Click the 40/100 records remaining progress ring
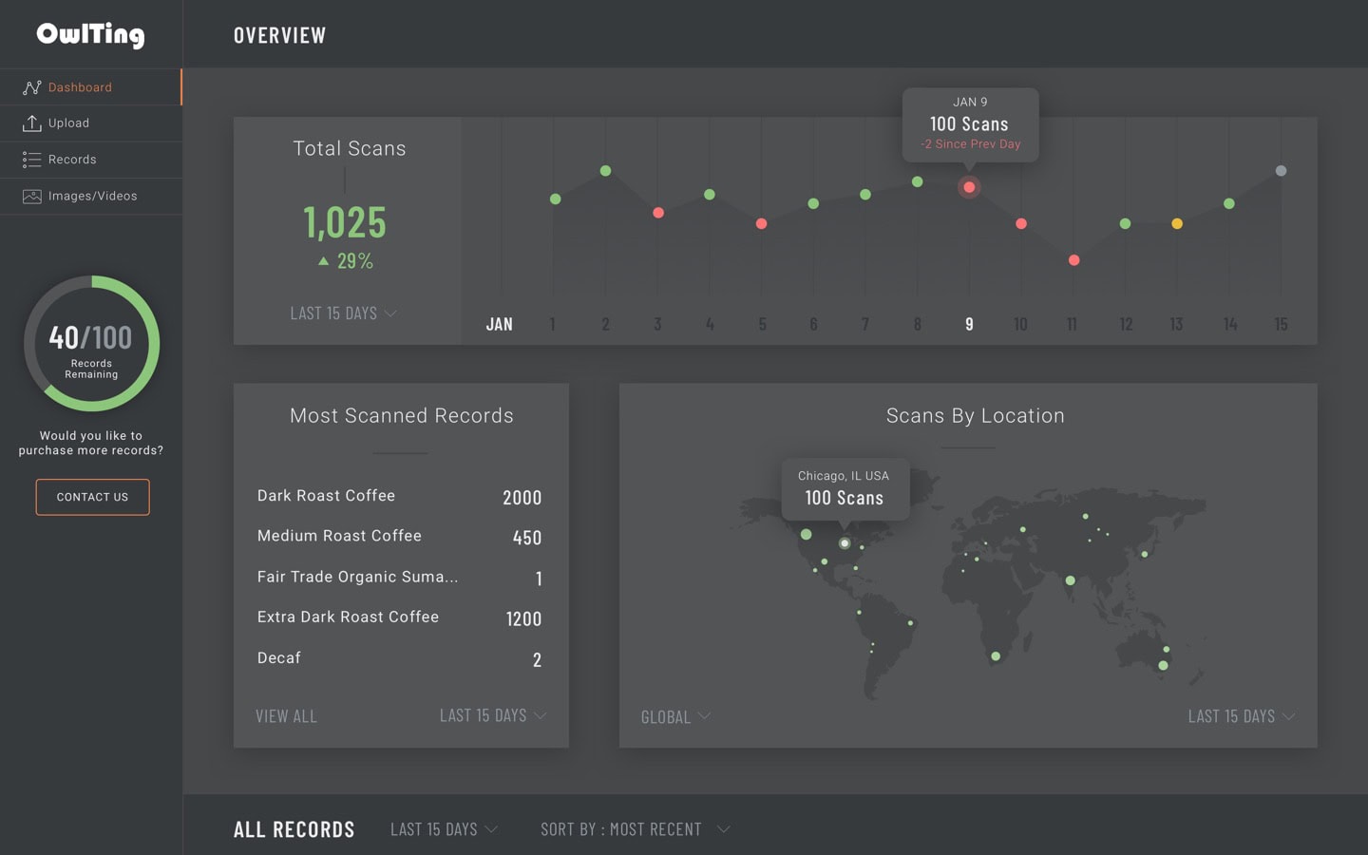Screen dimensions: 1368x855 tap(91, 344)
